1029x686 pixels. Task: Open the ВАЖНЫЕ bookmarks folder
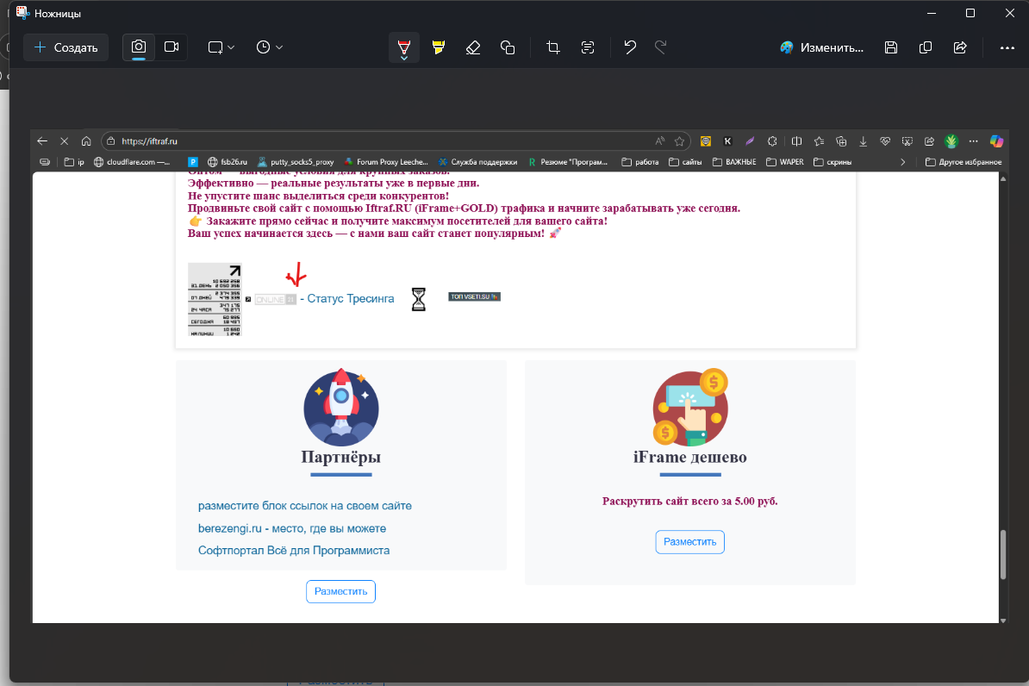tap(734, 162)
